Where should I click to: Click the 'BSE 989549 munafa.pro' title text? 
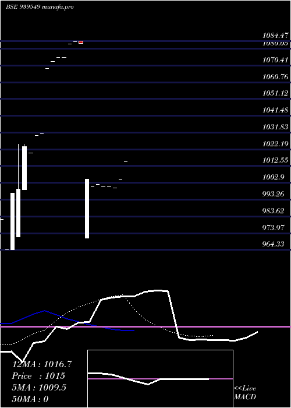click(x=40, y=7)
